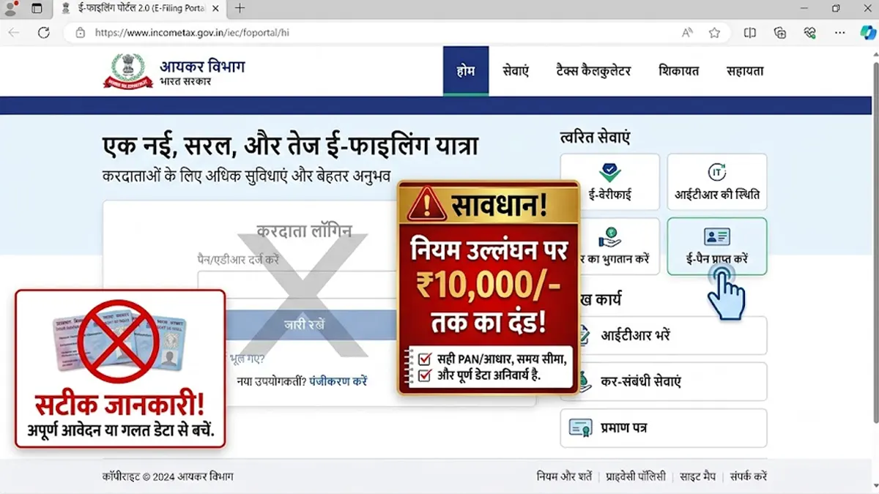The image size is (879, 494).
Task: Open the प्रमाण पत्र button
Action: pyautogui.click(x=664, y=427)
